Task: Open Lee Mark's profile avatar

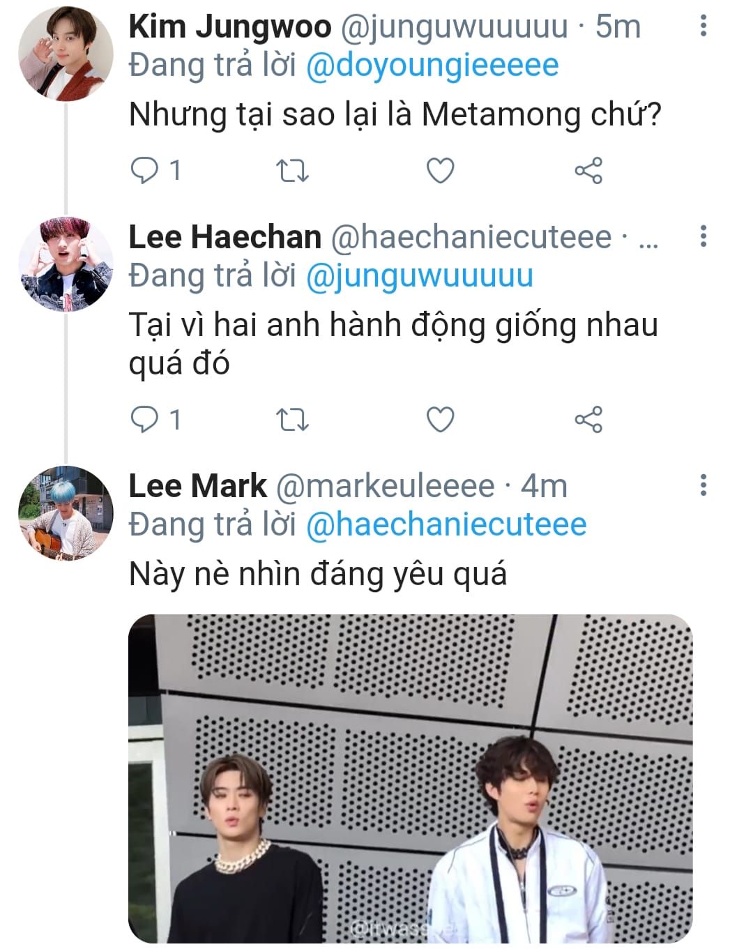Action: coord(66,513)
